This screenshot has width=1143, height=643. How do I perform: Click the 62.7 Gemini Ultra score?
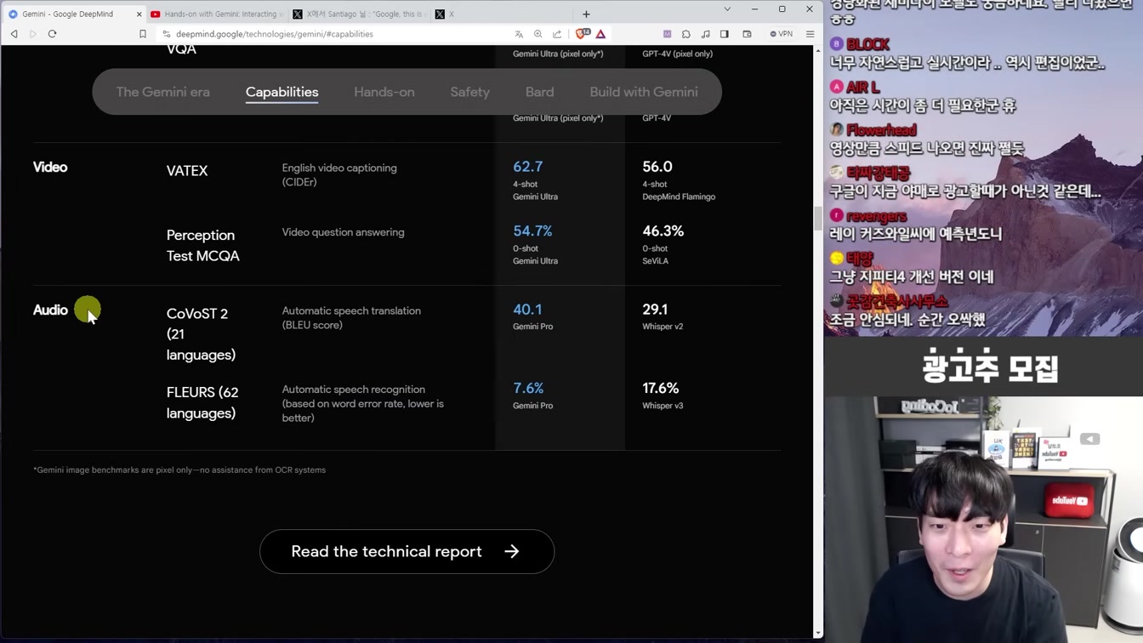(x=528, y=167)
